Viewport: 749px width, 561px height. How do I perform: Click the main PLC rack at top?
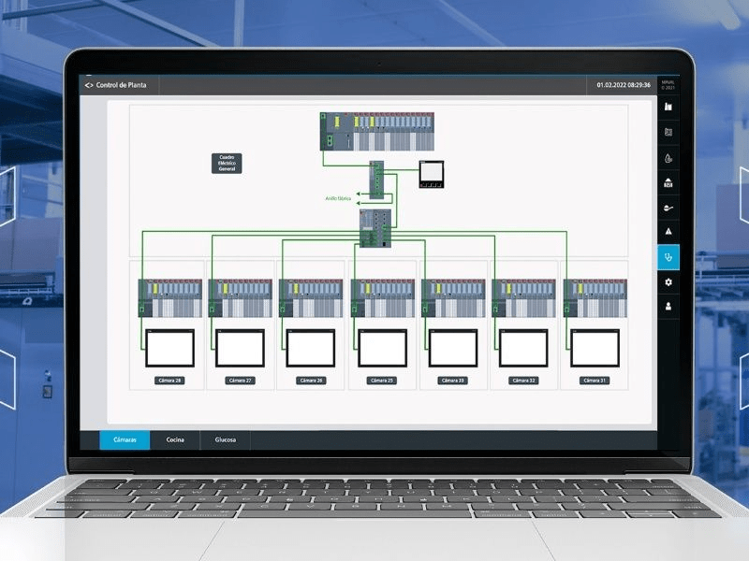[377, 131]
